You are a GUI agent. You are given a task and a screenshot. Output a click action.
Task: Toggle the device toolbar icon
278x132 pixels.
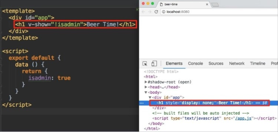pos(154,64)
